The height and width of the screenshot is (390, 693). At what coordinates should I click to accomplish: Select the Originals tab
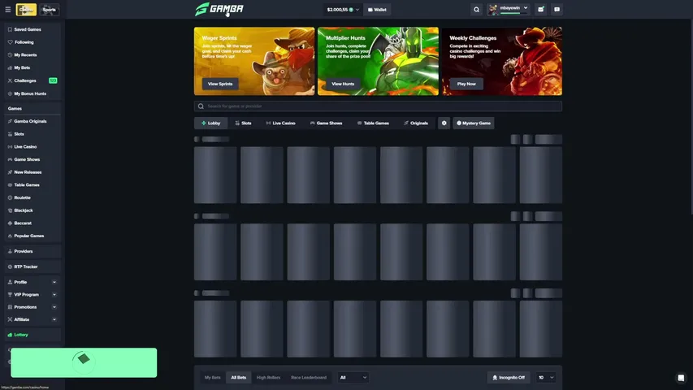pos(416,123)
